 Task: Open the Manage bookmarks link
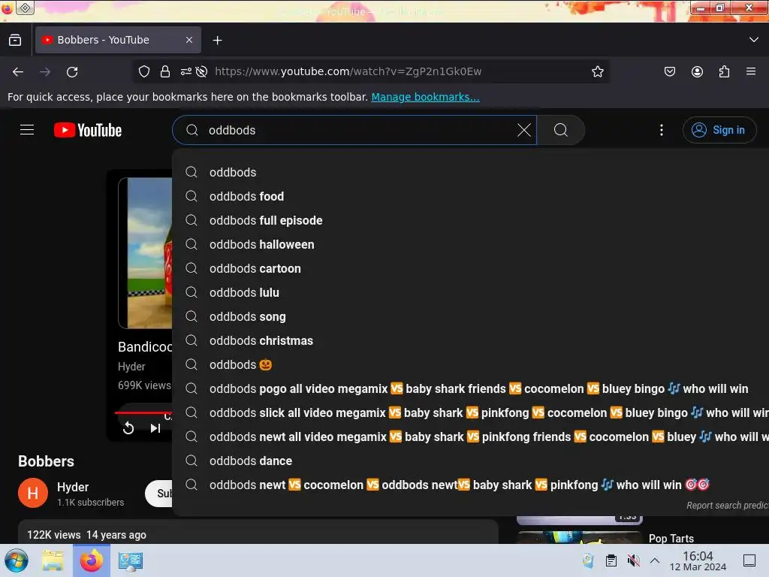click(x=425, y=97)
